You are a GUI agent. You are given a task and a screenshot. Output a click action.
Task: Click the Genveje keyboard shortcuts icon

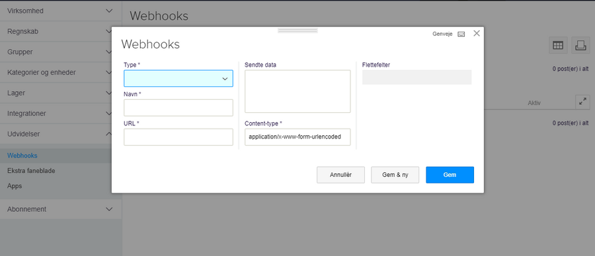(x=461, y=34)
